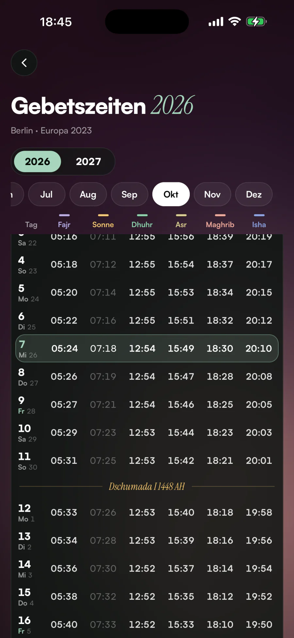Select the Nov month tab

(212, 194)
